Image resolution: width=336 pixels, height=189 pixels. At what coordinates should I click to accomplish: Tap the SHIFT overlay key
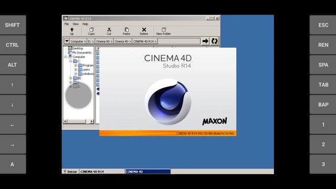(x=13, y=25)
